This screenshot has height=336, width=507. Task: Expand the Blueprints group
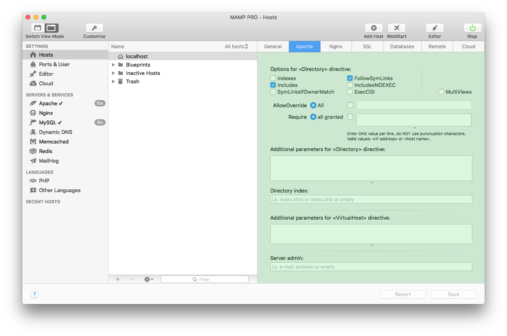tap(113, 65)
